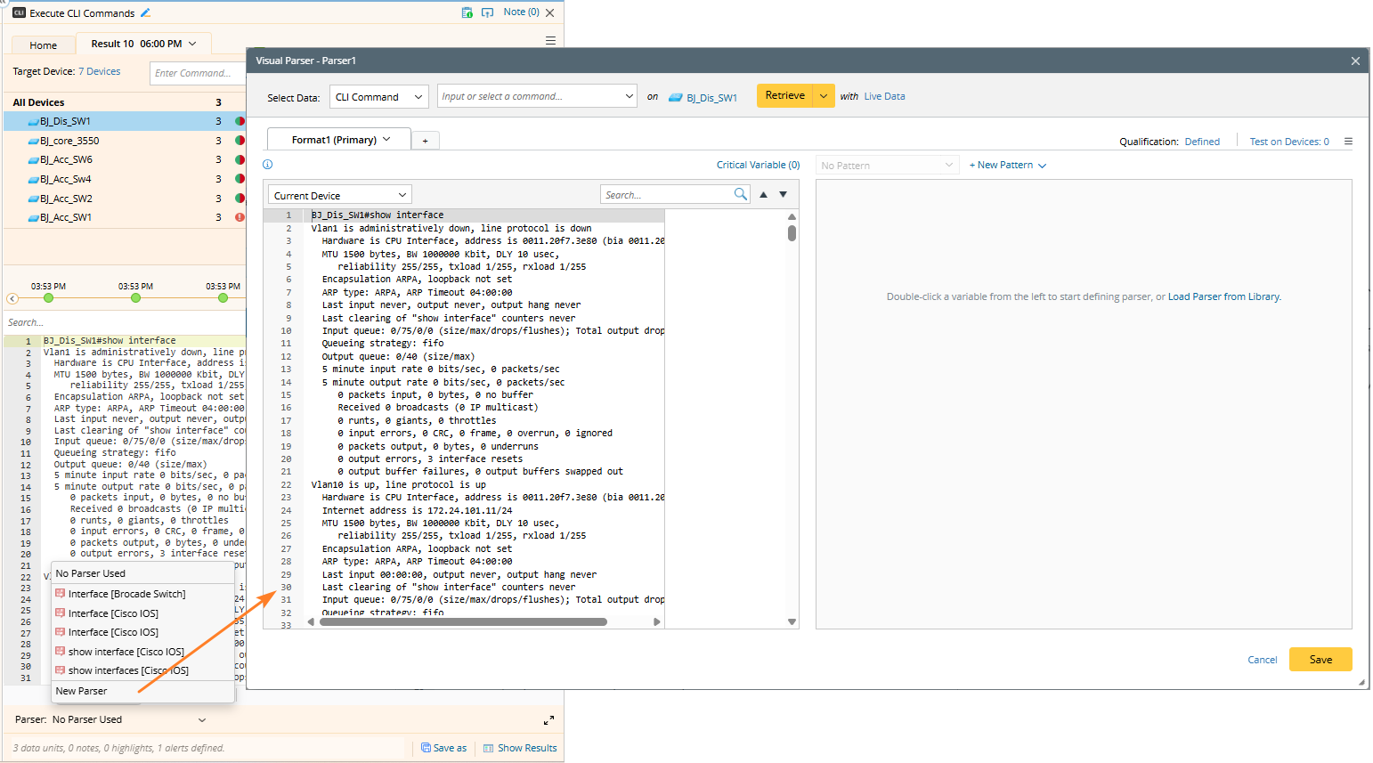This screenshot has width=1373, height=763.
Task: Click the edit pencil beside Execute CLI Commands
Action: pyautogui.click(x=146, y=12)
